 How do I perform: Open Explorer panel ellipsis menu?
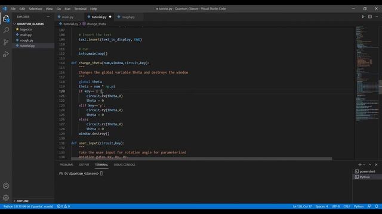(48, 17)
